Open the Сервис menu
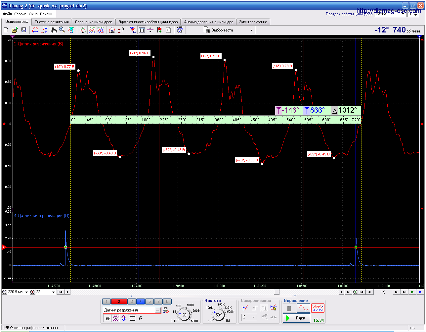Viewport: 426px width, 332px height. click(21, 14)
